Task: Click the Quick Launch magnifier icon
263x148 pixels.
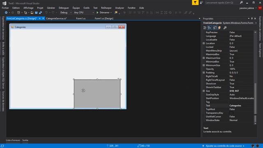Action: (241, 3)
